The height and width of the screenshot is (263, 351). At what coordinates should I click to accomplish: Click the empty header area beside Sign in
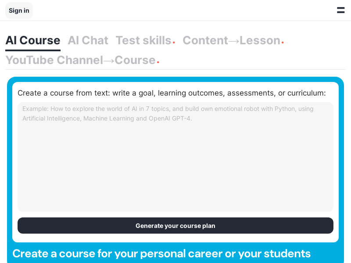(175, 10)
